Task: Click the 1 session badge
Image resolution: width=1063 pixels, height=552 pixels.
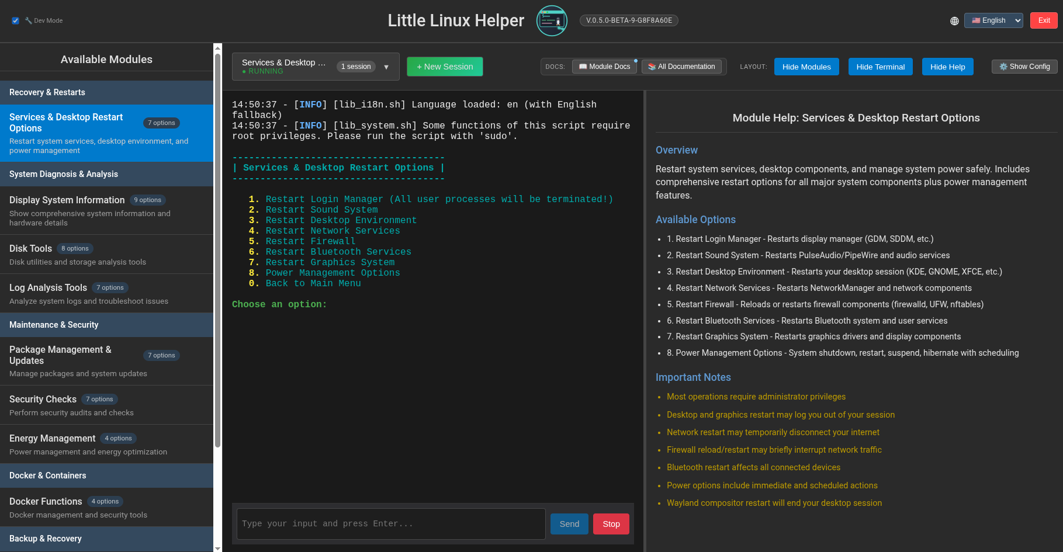Action: pos(356,67)
